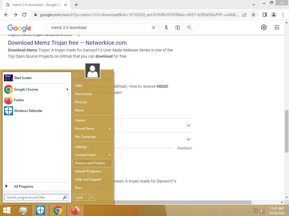289x216 pixels.
Task: Click the padlock site info icon
Action: click(x=36, y=15)
